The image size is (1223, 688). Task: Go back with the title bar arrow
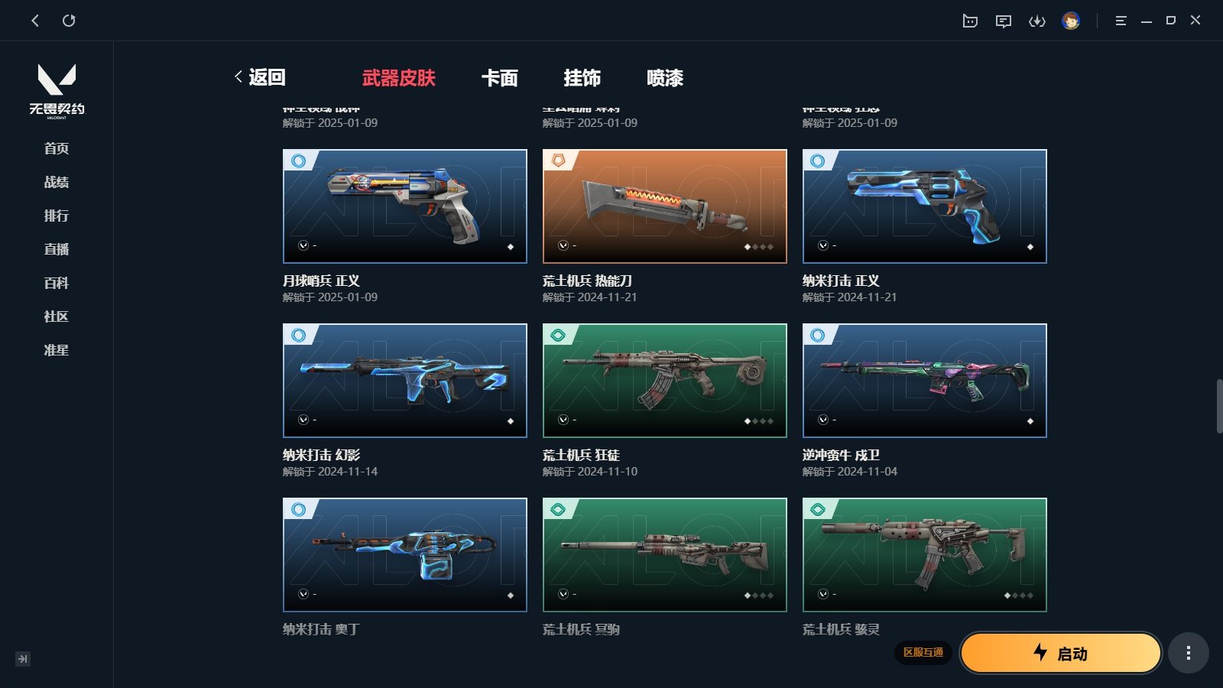[35, 21]
